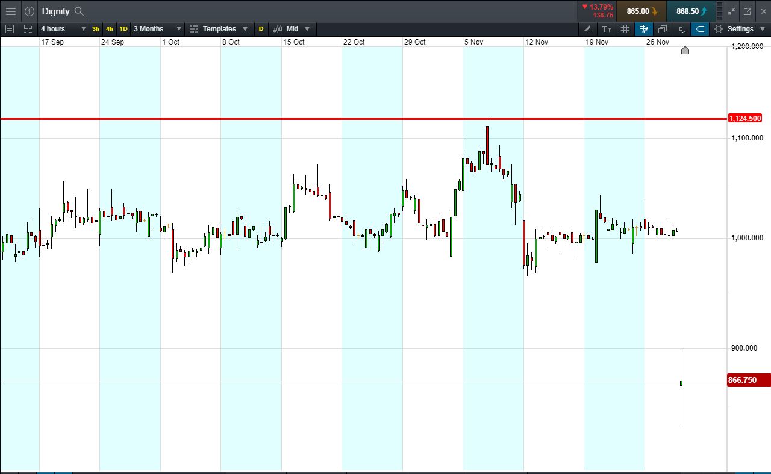This screenshot has width=771, height=474.
Task: Click the 29 Oct date axis label
Action: 415,42
